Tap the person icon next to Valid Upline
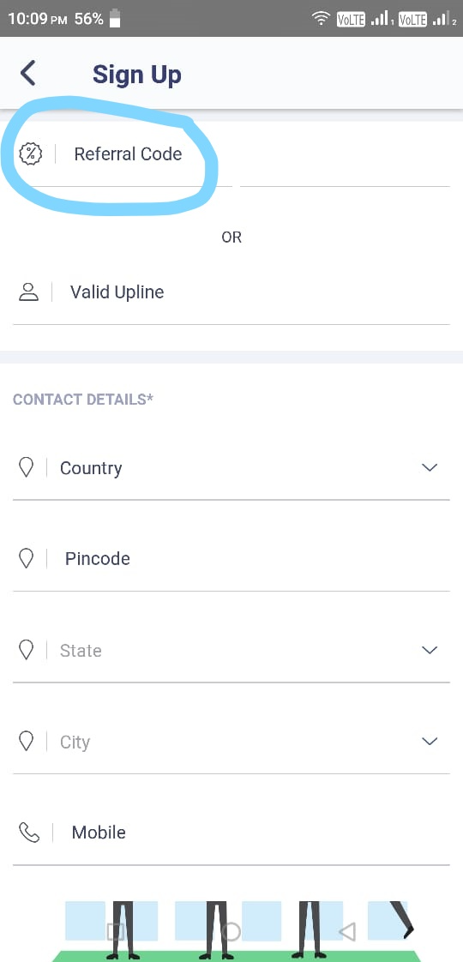 [28, 292]
